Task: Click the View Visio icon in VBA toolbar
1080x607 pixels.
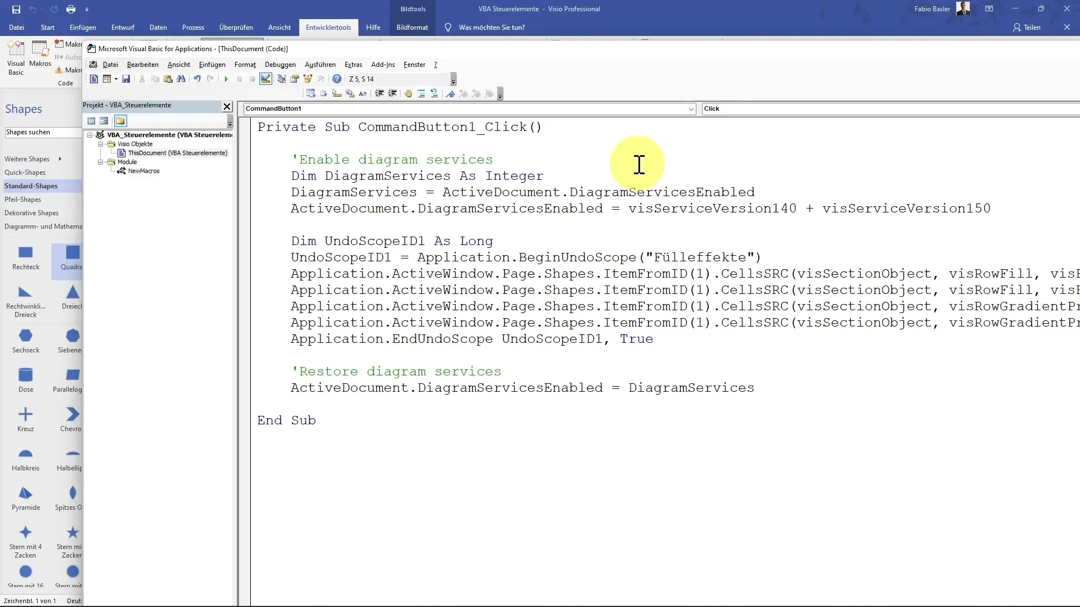Action: coord(94,79)
